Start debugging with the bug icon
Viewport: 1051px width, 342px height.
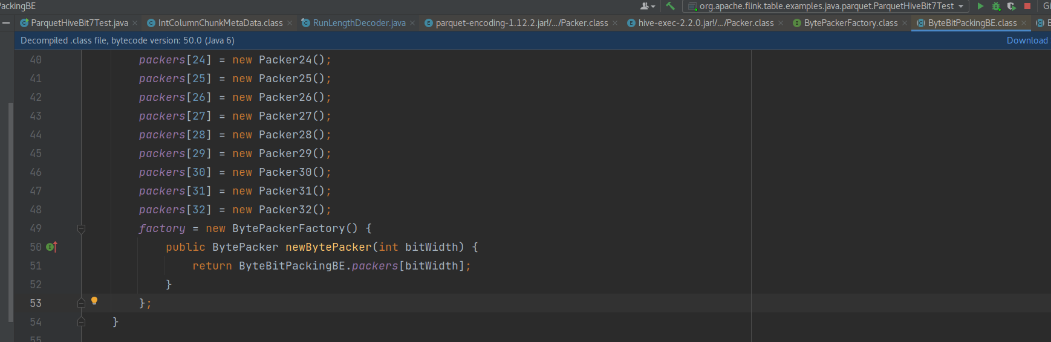996,6
